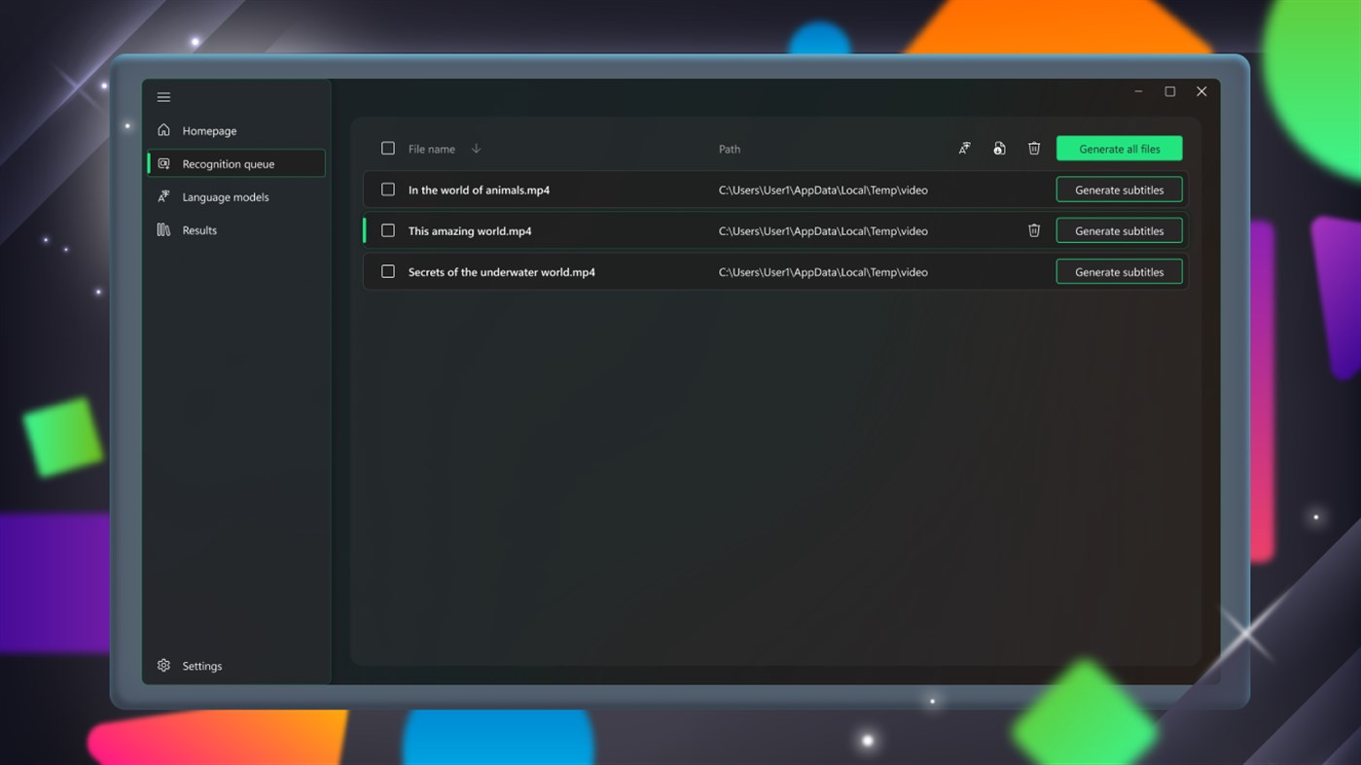1361x765 pixels.
Task: Open Settings via the gear icon
Action: 163,665
